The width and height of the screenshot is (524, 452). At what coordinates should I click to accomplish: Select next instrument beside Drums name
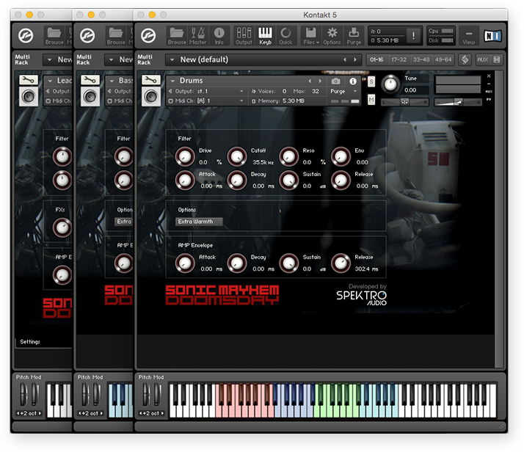(320, 81)
